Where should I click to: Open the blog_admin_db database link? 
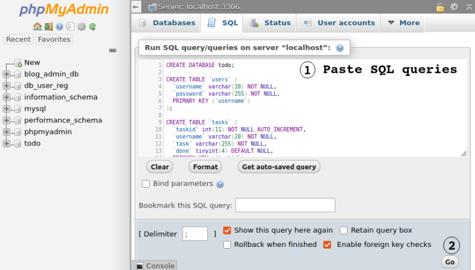[52, 74]
